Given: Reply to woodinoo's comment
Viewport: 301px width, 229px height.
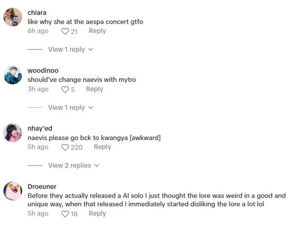Looking at the screenshot, I should click(94, 89).
